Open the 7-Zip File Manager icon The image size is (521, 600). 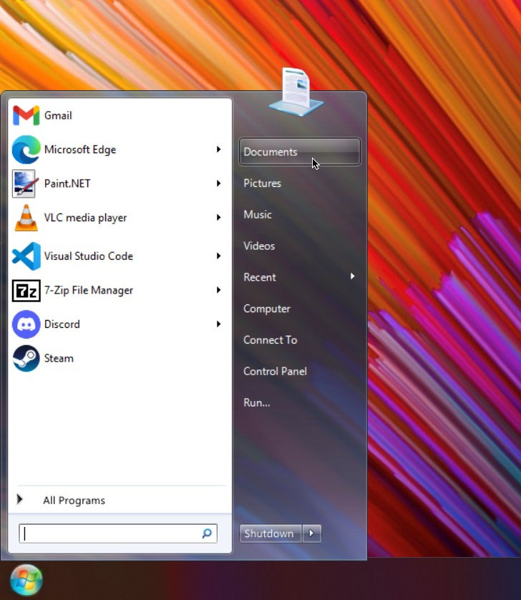coord(26,291)
